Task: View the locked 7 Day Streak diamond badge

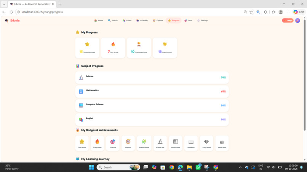Action: [206, 143]
